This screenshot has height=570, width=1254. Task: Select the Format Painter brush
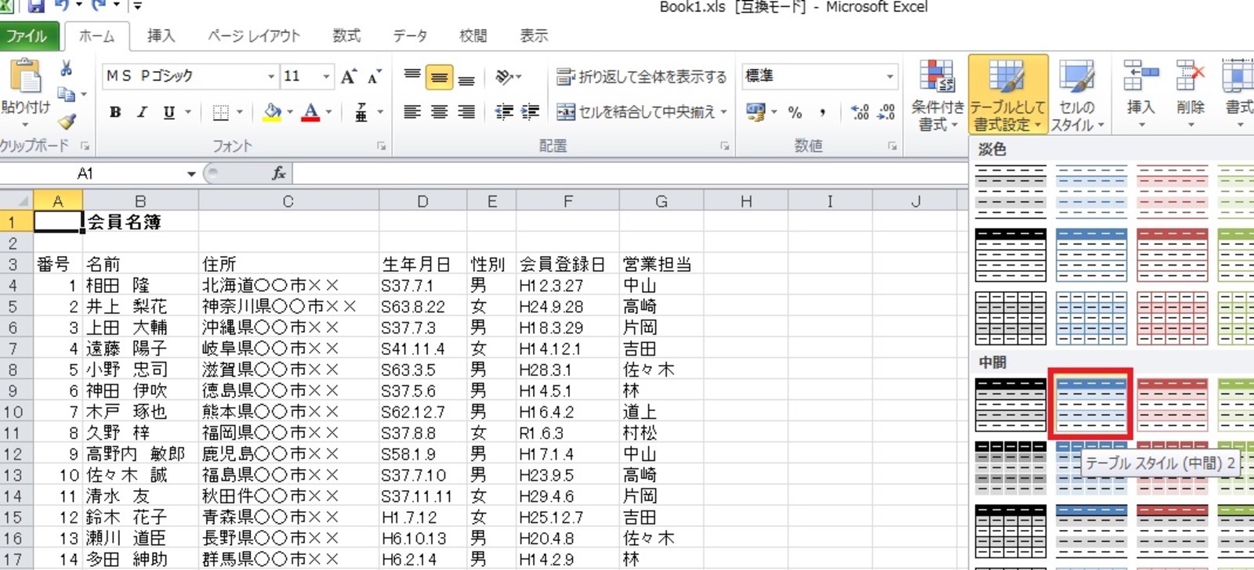[x=67, y=121]
